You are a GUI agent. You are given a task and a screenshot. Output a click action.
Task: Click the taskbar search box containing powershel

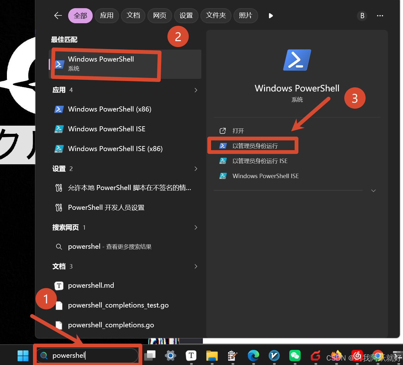click(88, 356)
